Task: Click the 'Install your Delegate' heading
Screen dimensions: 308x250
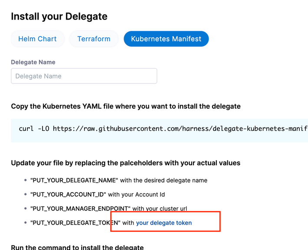Action: [59, 17]
